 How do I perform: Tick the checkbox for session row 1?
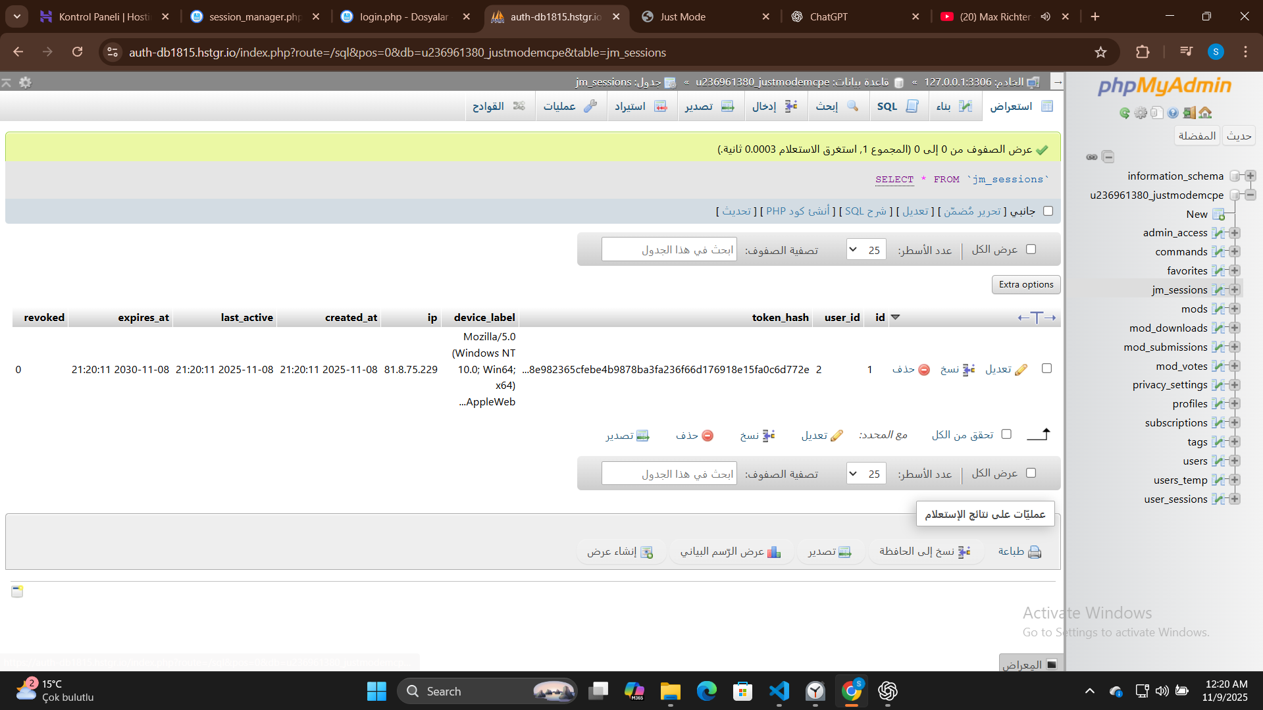coord(1046,368)
